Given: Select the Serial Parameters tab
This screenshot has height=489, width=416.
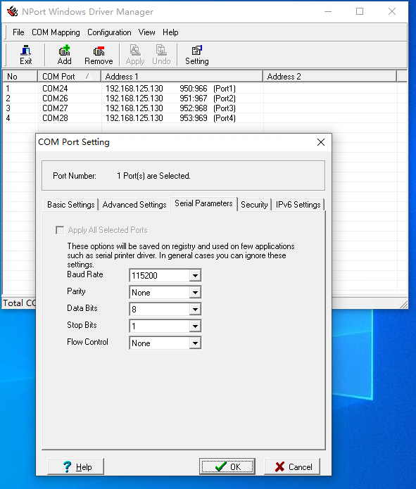Looking at the screenshot, I should (x=203, y=203).
